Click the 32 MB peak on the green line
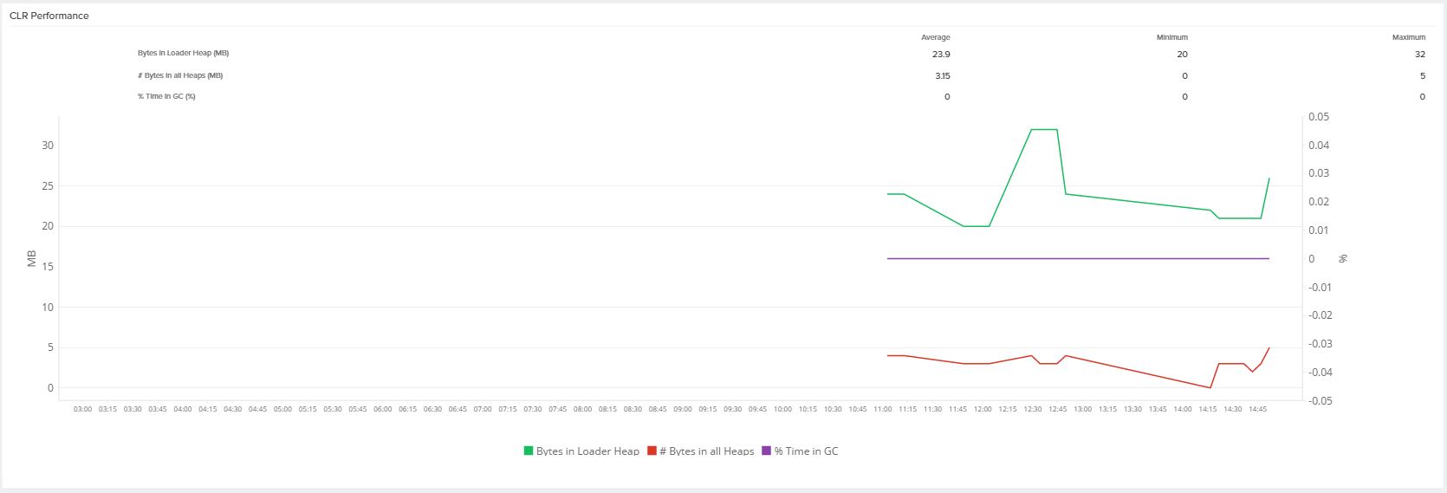This screenshot has height=493, width=1447. [1044, 129]
